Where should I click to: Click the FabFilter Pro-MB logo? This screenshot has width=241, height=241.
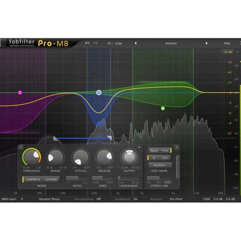coord(38,43)
